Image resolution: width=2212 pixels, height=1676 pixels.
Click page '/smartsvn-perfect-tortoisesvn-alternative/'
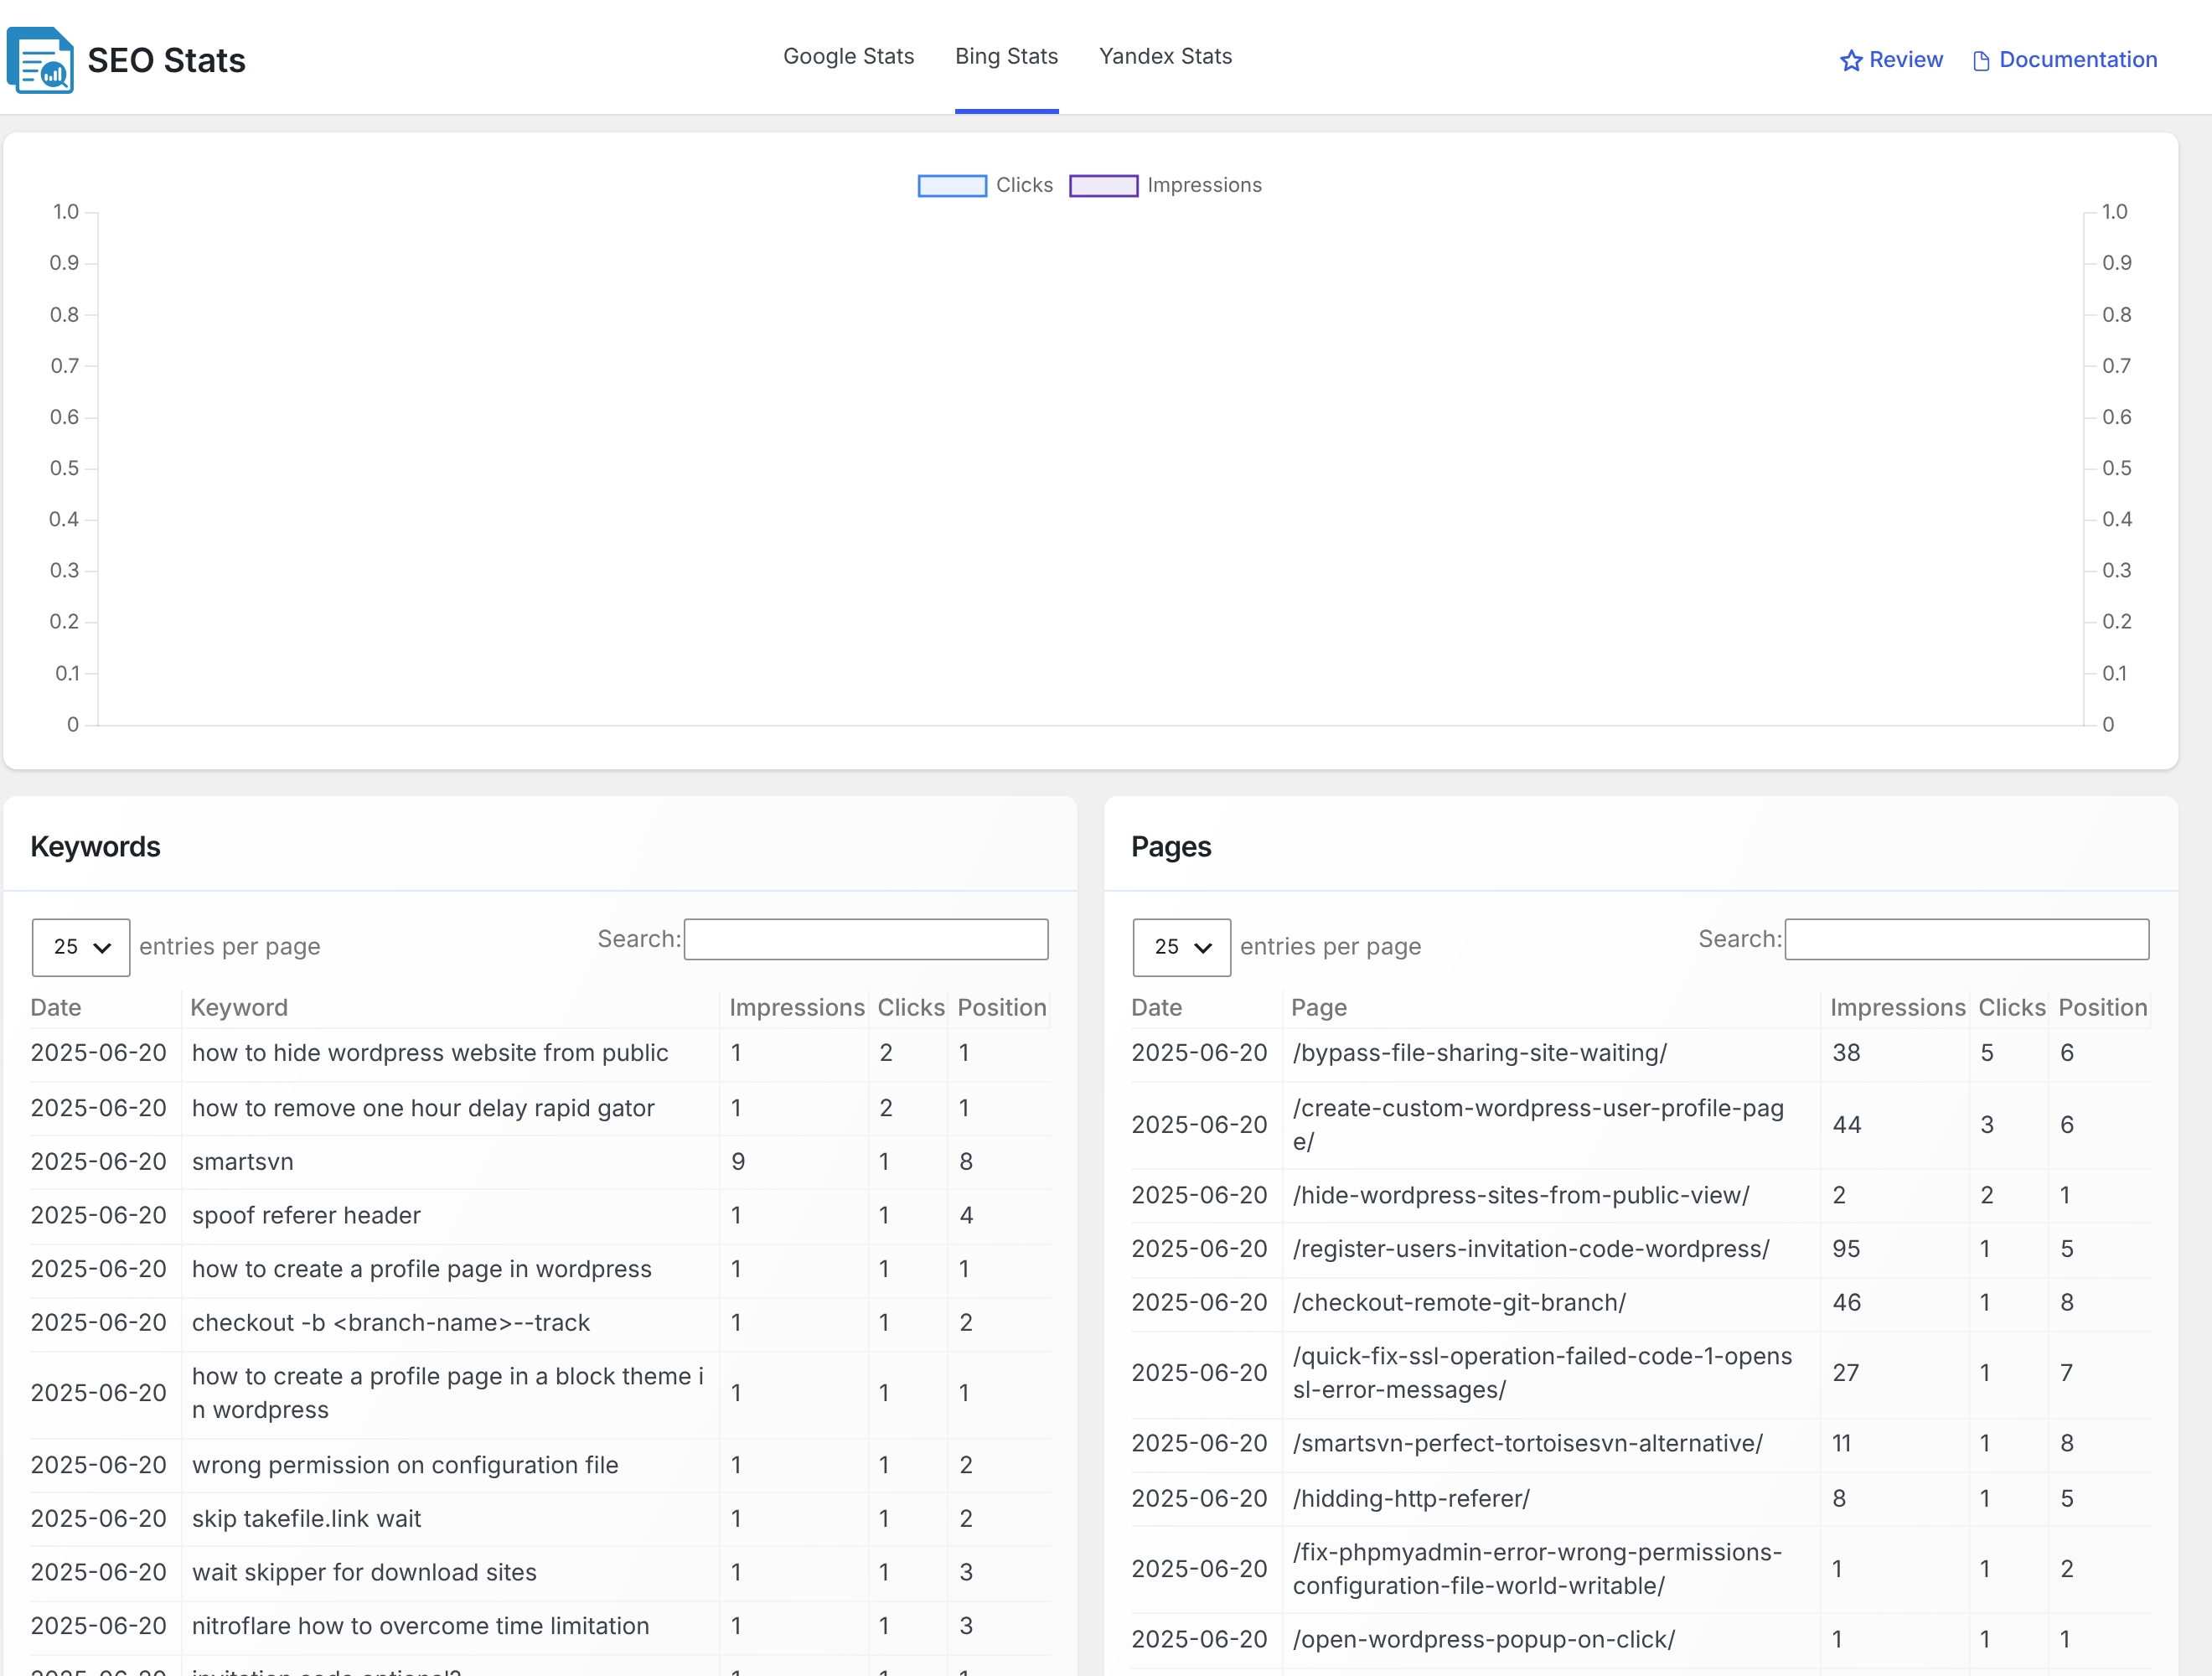(1528, 1444)
